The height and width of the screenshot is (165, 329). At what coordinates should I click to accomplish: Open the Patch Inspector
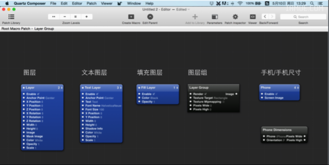(235, 17)
